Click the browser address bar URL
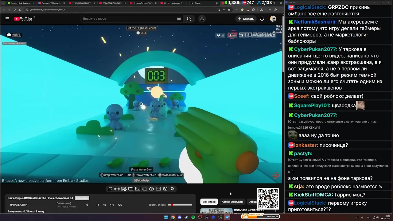The width and height of the screenshot is (393, 221). point(47,10)
